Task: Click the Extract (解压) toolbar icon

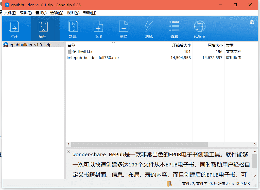Action: [43, 26]
